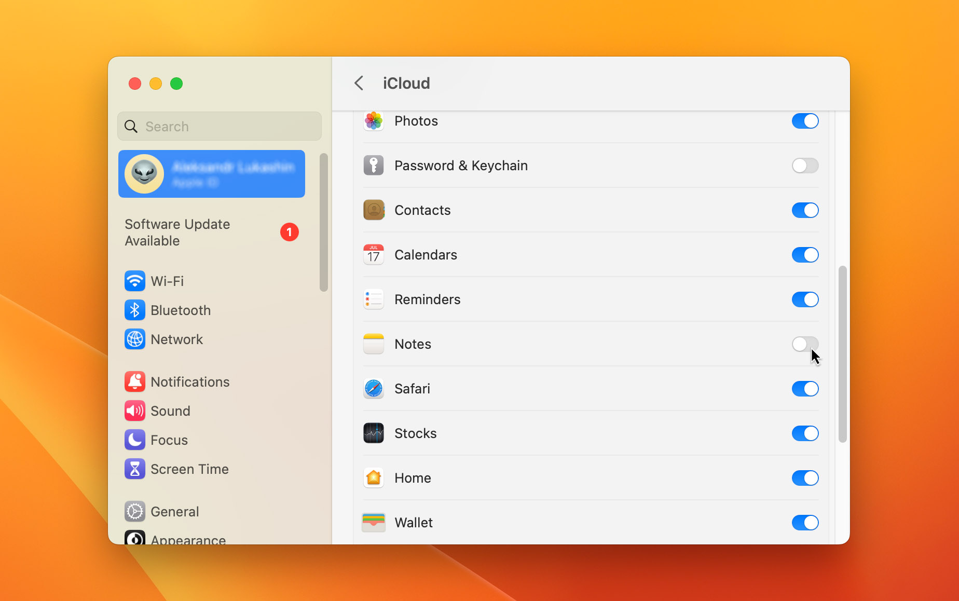The height and width of the screenshot is (601, 959).
Task: Click the Photos app icon
Action: coord(374,121)
